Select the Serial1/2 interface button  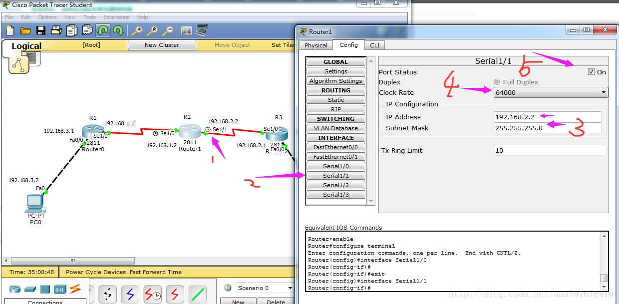(336, 185)
